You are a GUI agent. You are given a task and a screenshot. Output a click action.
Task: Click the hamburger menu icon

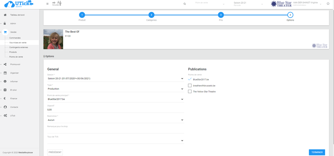[x=47, y=4]
